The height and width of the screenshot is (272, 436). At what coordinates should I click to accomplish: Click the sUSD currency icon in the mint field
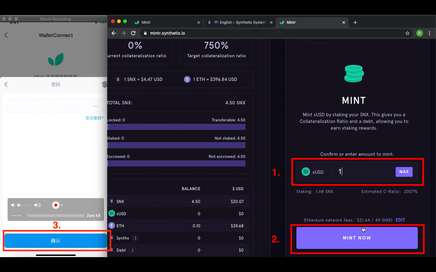tap(306, 172)
